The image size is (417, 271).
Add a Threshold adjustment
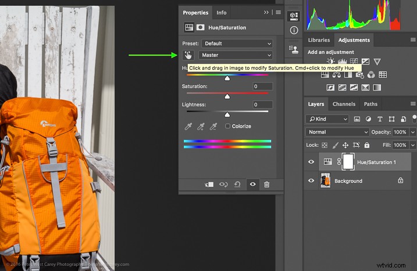354,87
